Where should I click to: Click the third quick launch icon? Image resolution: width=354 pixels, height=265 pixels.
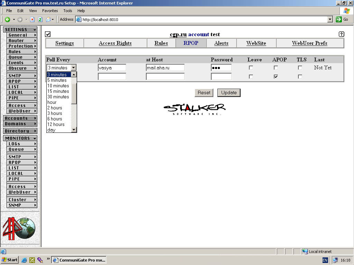tap(40, 260)
